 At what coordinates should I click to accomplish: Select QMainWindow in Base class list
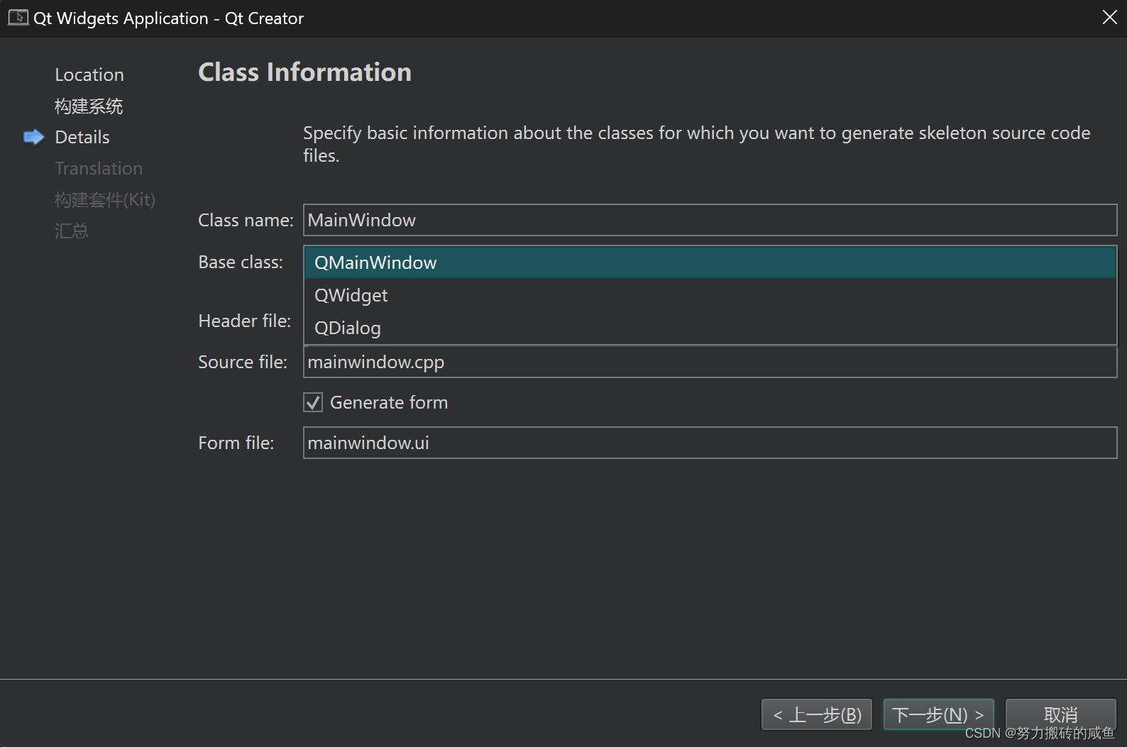point(710,262)
